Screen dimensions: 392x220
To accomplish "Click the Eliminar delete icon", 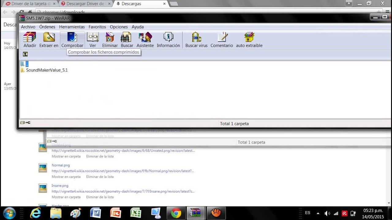I will [x=110, y=40].
